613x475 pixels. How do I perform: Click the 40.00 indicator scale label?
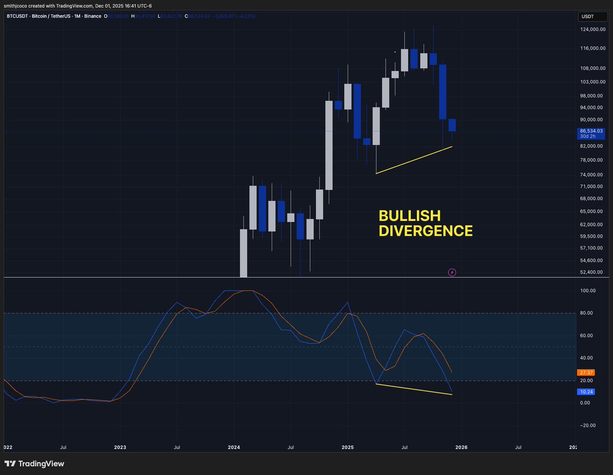point(587,358)
